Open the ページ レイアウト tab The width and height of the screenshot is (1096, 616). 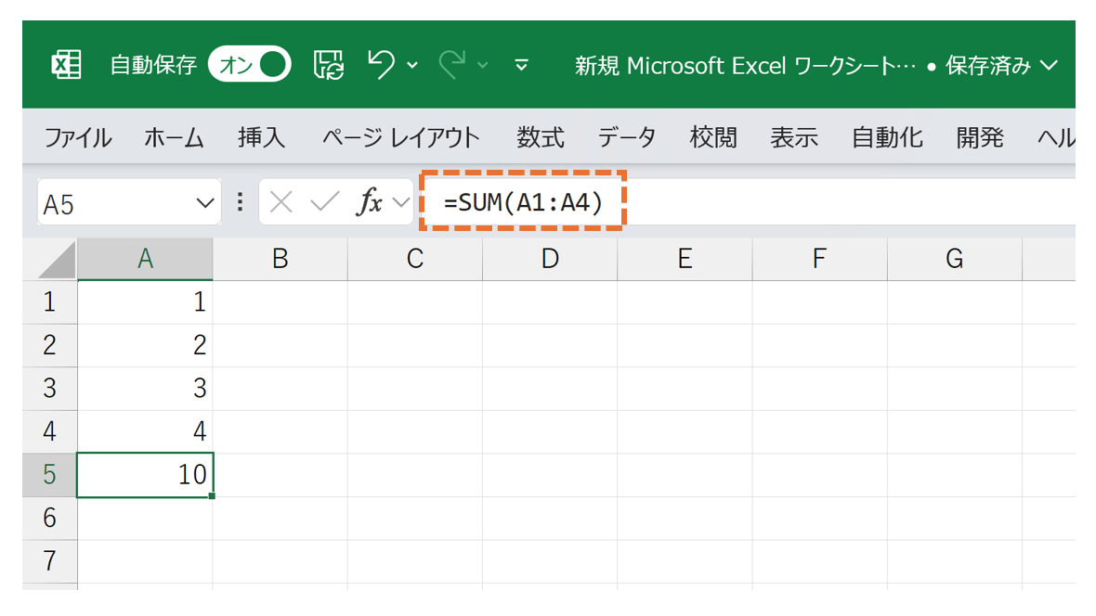coord(400,137)
